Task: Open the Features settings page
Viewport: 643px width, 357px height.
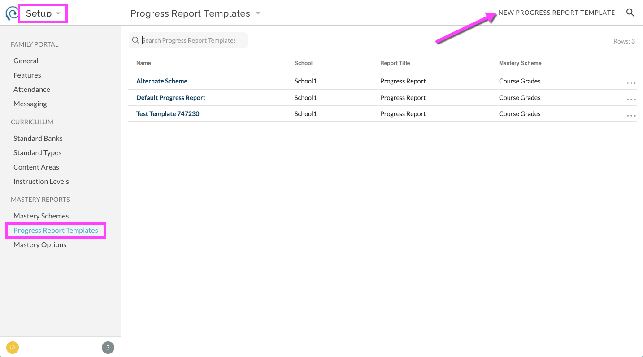Action: (x=27, y=75)
